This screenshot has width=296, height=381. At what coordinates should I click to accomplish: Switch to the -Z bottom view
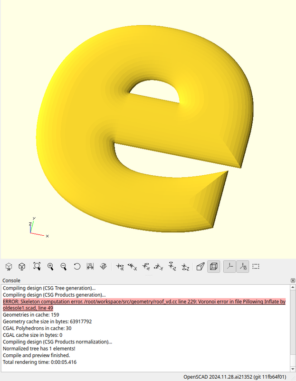185,267
